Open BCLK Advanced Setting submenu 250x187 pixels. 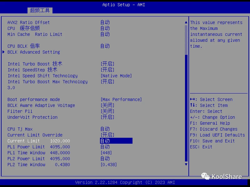[x=34, y=52]
